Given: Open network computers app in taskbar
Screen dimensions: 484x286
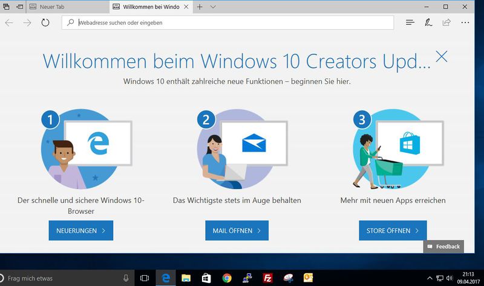Looking at the screenshot, I should (x=247, y=278).
